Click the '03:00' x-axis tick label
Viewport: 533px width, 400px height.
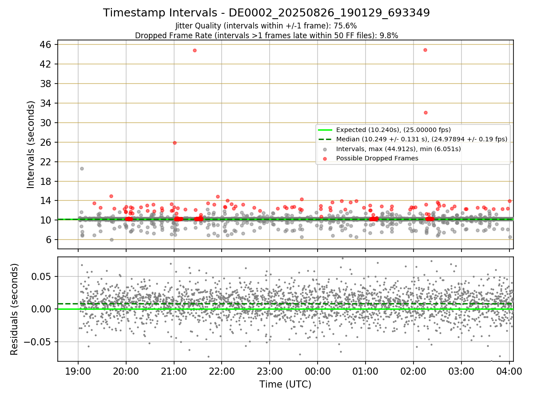point(461,371)
